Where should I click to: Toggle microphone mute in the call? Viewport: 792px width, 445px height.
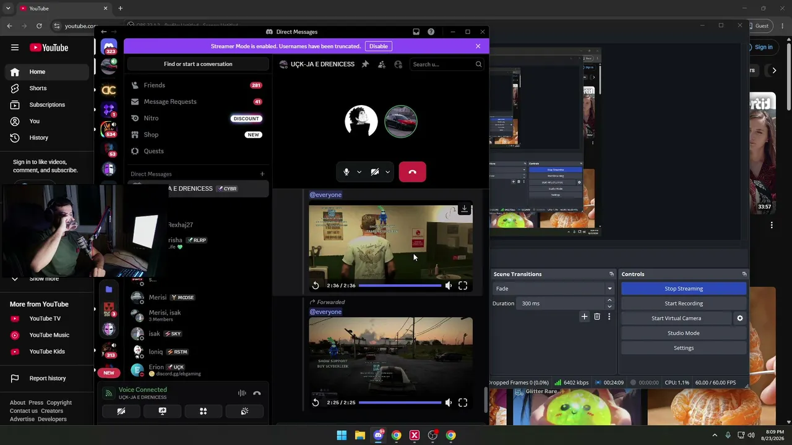[x=346, y=172]
